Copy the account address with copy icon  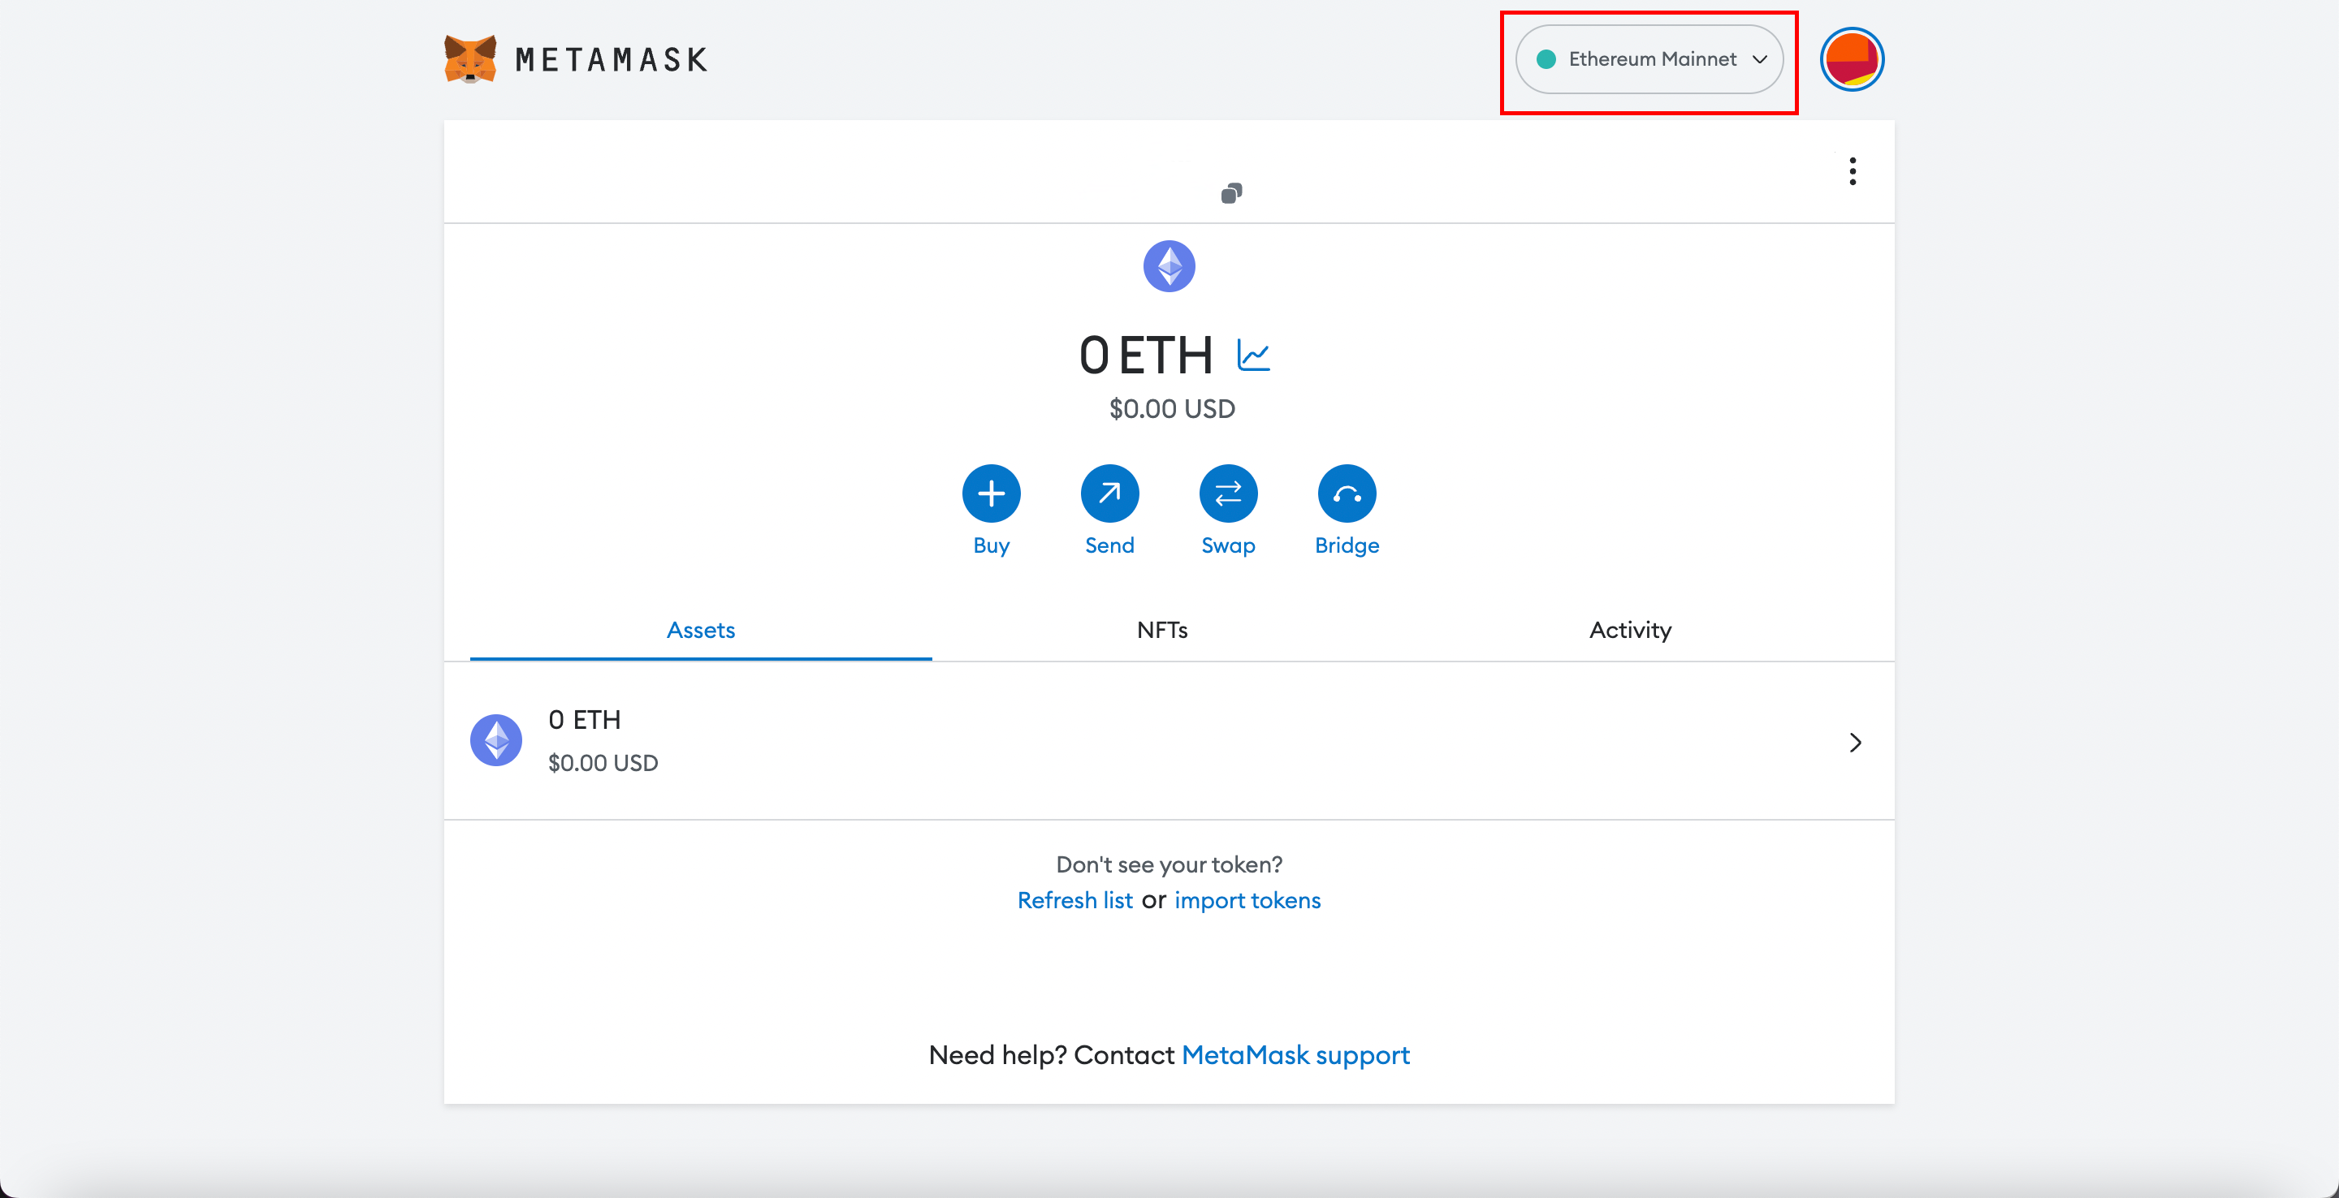point(1231,193)
